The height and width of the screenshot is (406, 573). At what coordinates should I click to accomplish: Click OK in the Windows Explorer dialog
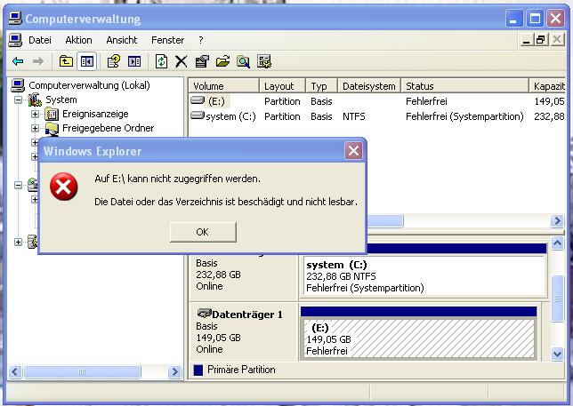(x=203, y=232)
